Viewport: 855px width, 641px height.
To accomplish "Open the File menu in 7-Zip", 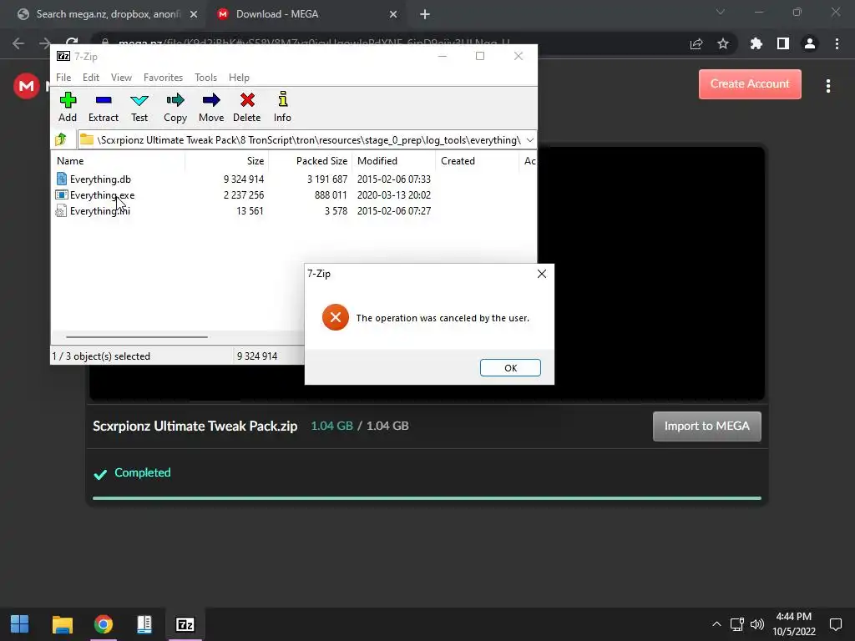I will click(x=63, y=78).
